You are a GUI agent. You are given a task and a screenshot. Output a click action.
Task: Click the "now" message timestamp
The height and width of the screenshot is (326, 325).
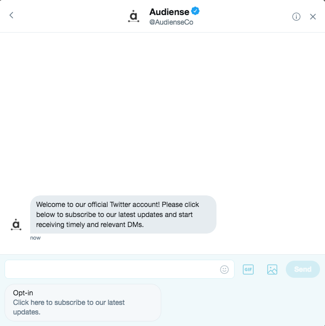coord(35,238)
